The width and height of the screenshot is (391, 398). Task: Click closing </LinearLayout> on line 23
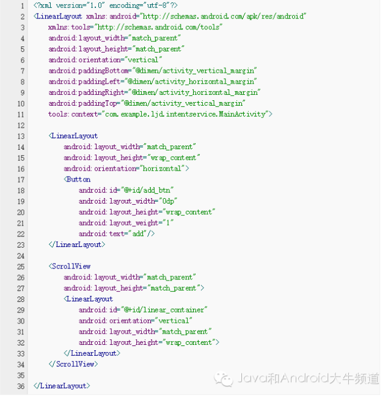(77, 245)
